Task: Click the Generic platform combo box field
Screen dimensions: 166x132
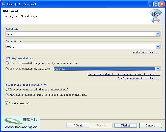Action: (x=83, y=34)
